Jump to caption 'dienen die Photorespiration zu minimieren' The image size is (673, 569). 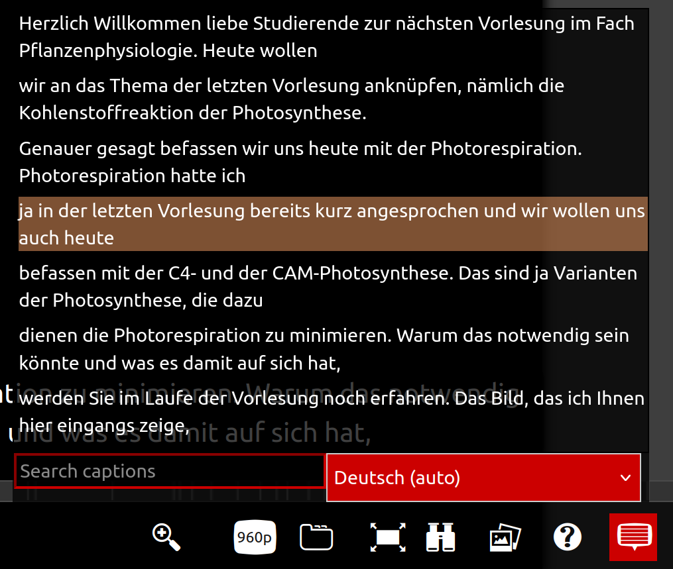click(x=324, y=348)
